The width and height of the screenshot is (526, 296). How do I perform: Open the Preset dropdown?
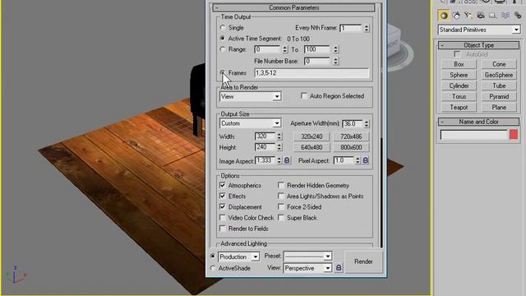[x=307, y=257]
